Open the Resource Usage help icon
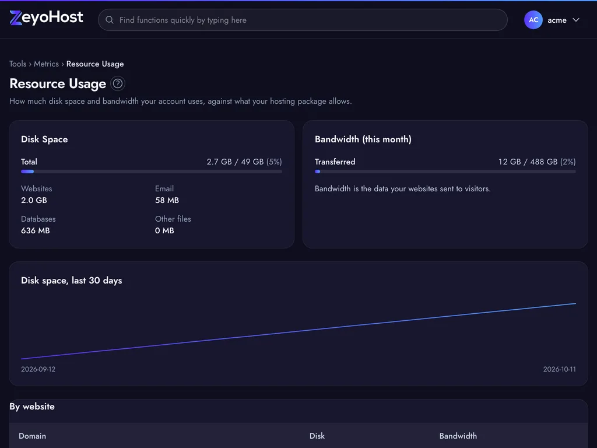 pyautogui.click(x=118, y=83)
